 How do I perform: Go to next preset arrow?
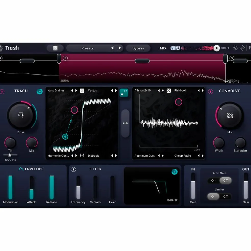click(120, 48)
